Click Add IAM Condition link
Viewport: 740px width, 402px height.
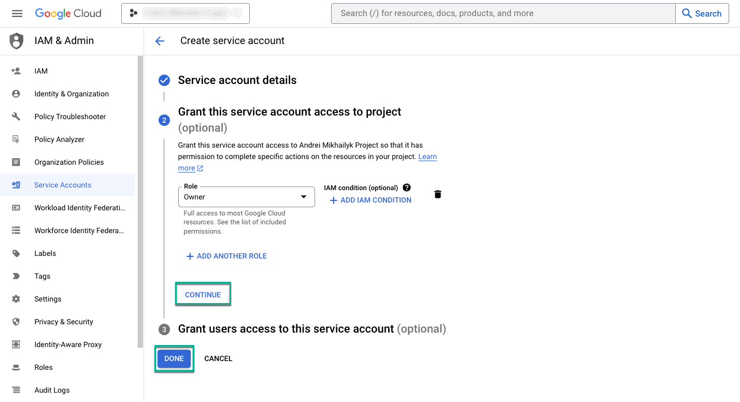click(371, 200)
